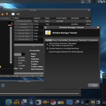Open goldfish app icon in dock

tap(46, 102)
